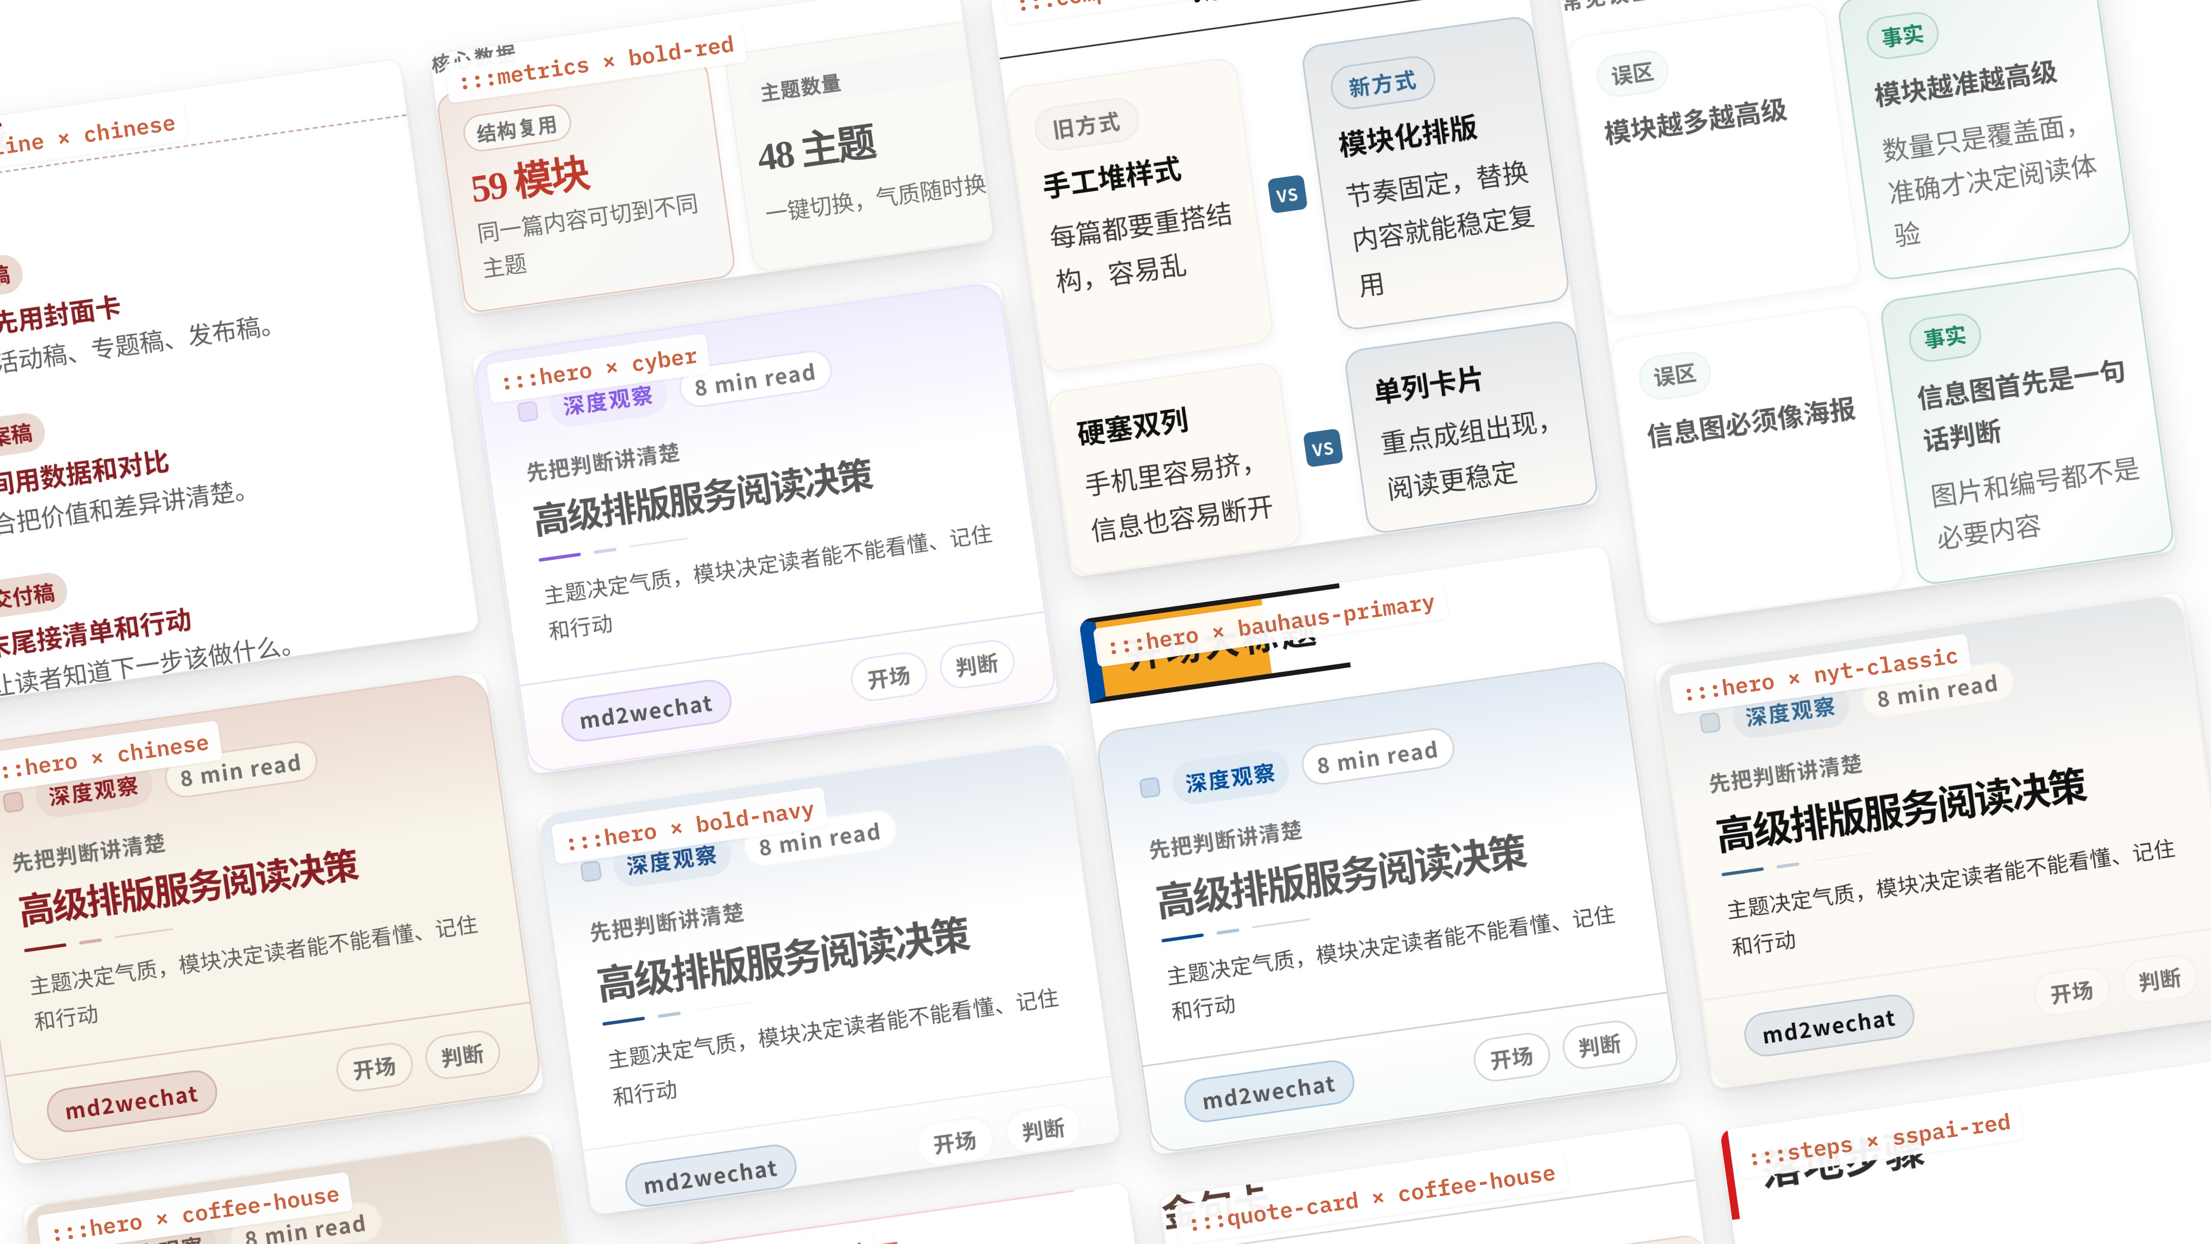Click md2wechat pill in the cyber card

[646, 712]
